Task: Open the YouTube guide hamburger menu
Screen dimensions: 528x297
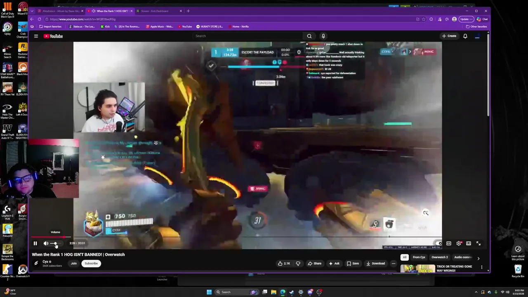Action: [x=36, y=36]
